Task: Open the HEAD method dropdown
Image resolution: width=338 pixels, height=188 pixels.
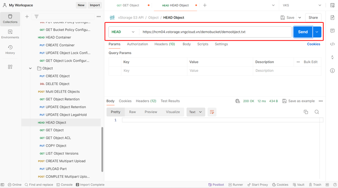Action: (123, 32)
